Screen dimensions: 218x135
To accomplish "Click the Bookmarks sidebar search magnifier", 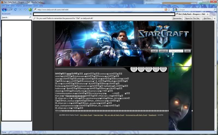I will (x=30, y=17).
